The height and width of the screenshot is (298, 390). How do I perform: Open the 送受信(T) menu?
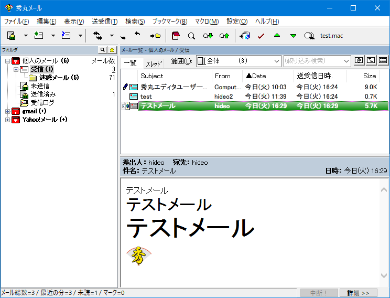pyautogui.click(x=104, y=22)
